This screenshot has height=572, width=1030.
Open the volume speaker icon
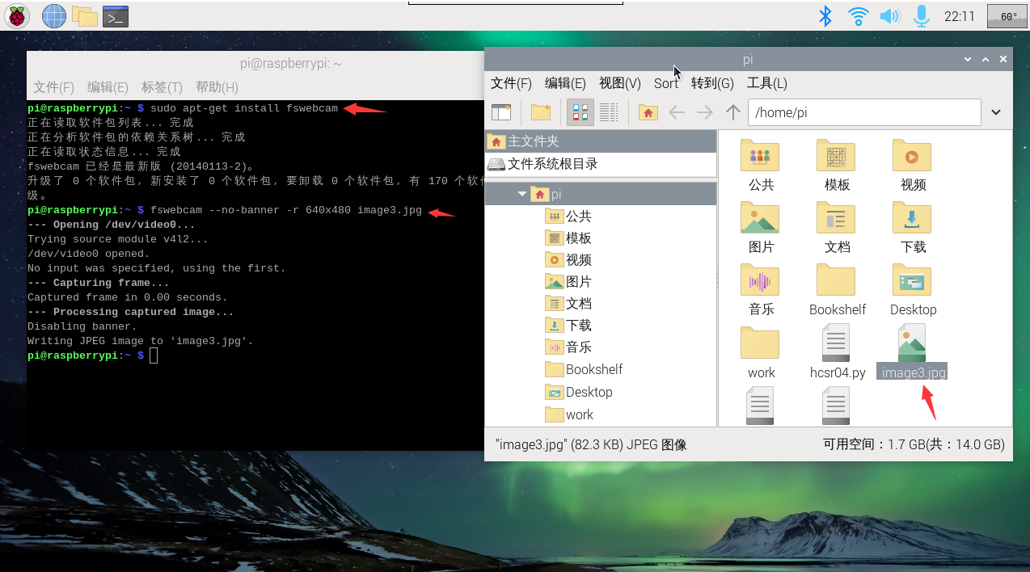[x=889, y=15]
